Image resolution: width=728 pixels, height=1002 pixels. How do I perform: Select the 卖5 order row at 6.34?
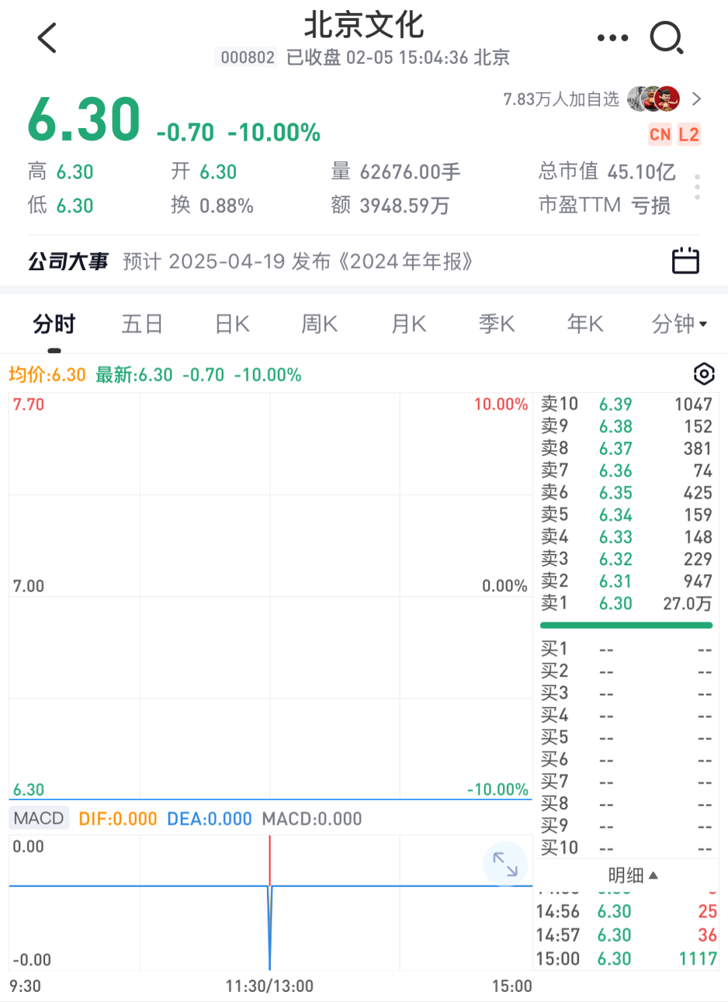click(626, 515)
